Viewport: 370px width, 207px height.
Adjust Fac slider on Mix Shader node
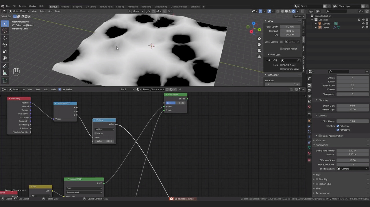tap(175, 103)
